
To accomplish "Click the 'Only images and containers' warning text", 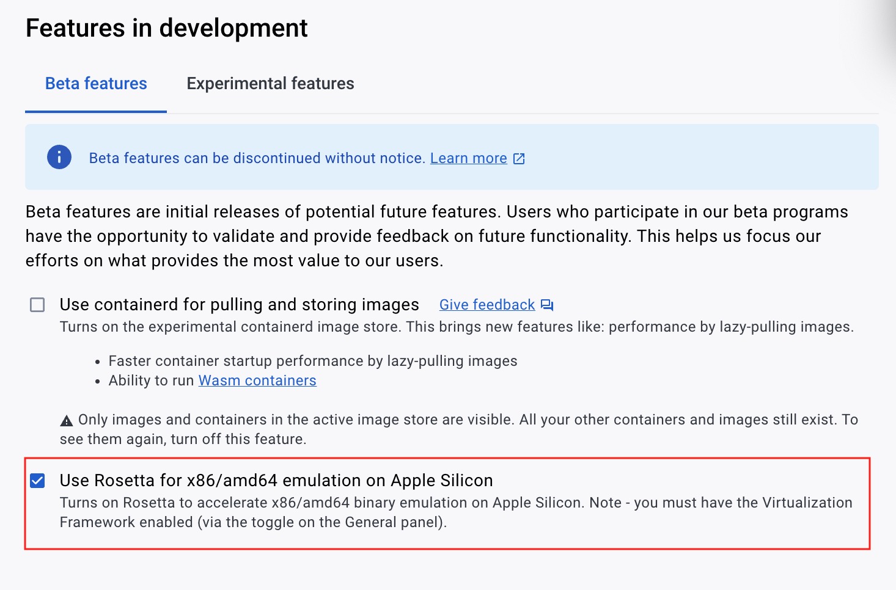I will (459, 429).
